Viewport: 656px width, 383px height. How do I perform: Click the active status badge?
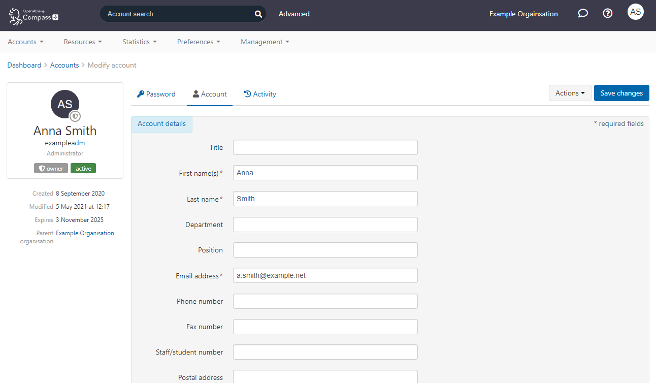point(83,168)
